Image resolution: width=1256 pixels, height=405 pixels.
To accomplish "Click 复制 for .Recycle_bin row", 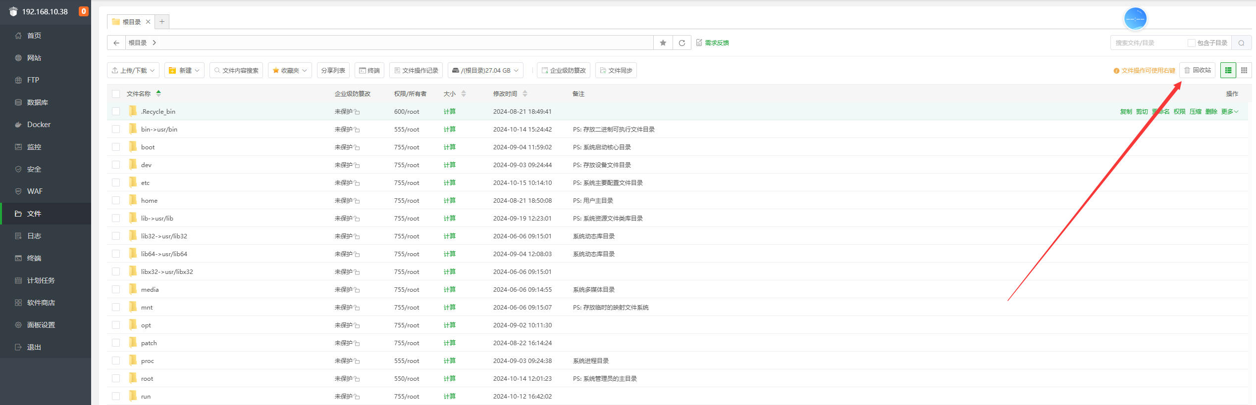I will (1126, 112).
